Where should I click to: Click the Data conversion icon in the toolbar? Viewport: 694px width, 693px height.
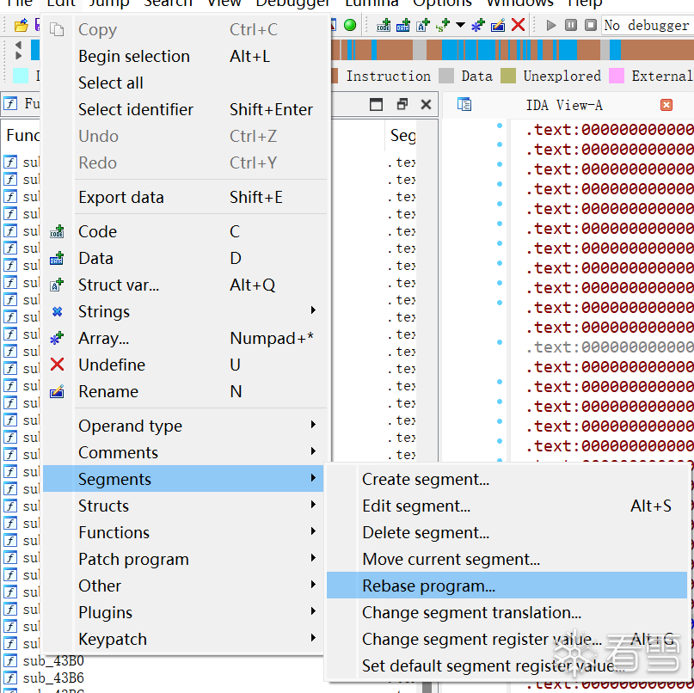[x=402, y=25]
